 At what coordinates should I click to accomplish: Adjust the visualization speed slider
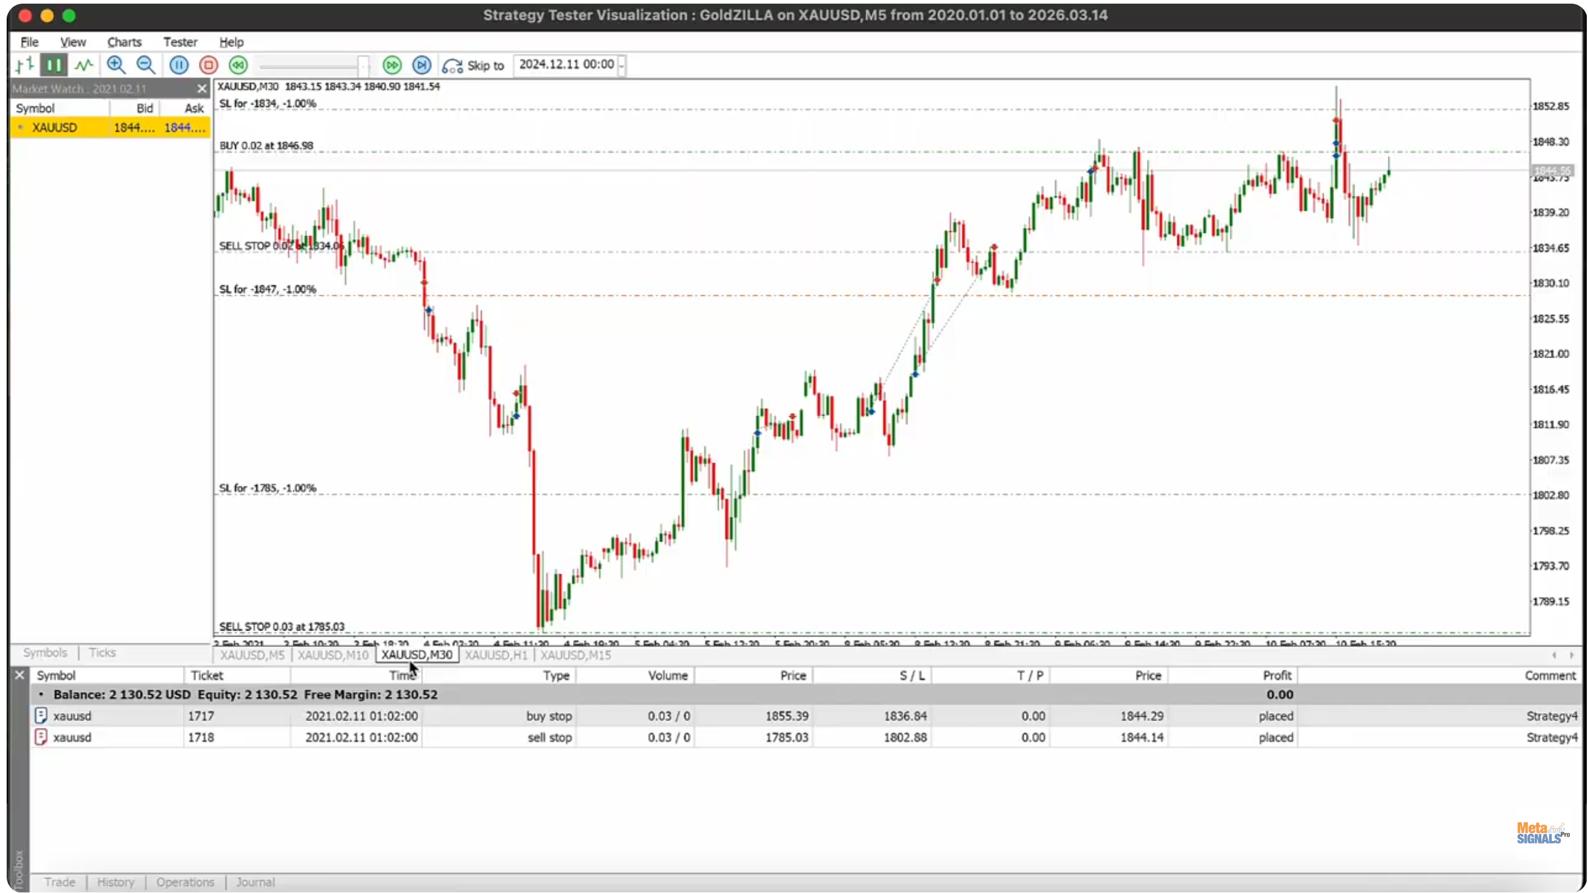(x=364, y=65)
